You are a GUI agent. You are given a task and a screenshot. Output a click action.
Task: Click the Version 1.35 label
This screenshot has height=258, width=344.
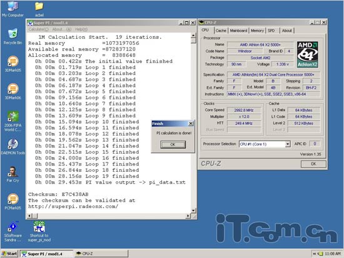click(310, 154)
